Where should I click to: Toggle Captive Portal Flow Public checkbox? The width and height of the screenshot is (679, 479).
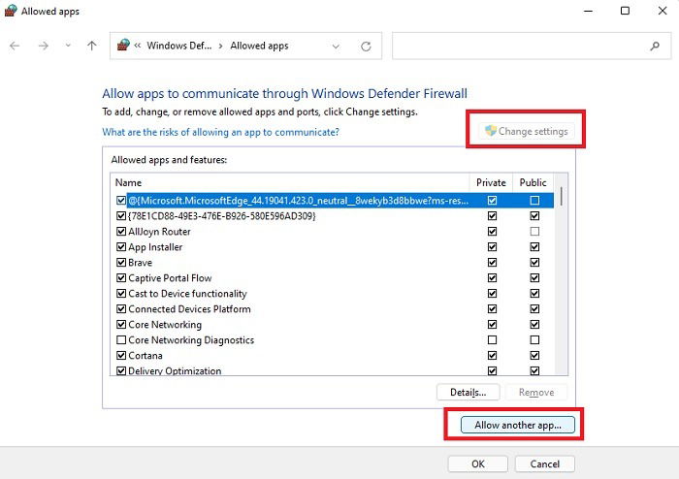click(x=534, y=277)
